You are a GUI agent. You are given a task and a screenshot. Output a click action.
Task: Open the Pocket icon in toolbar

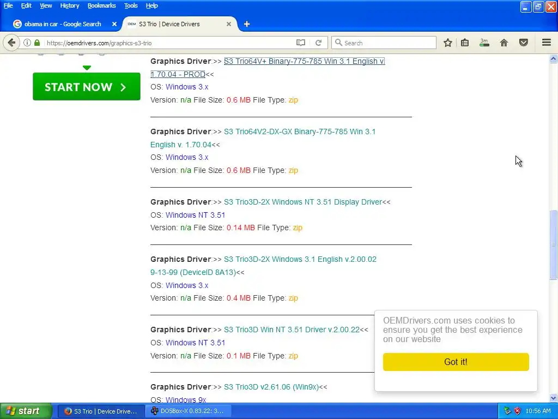524,43
